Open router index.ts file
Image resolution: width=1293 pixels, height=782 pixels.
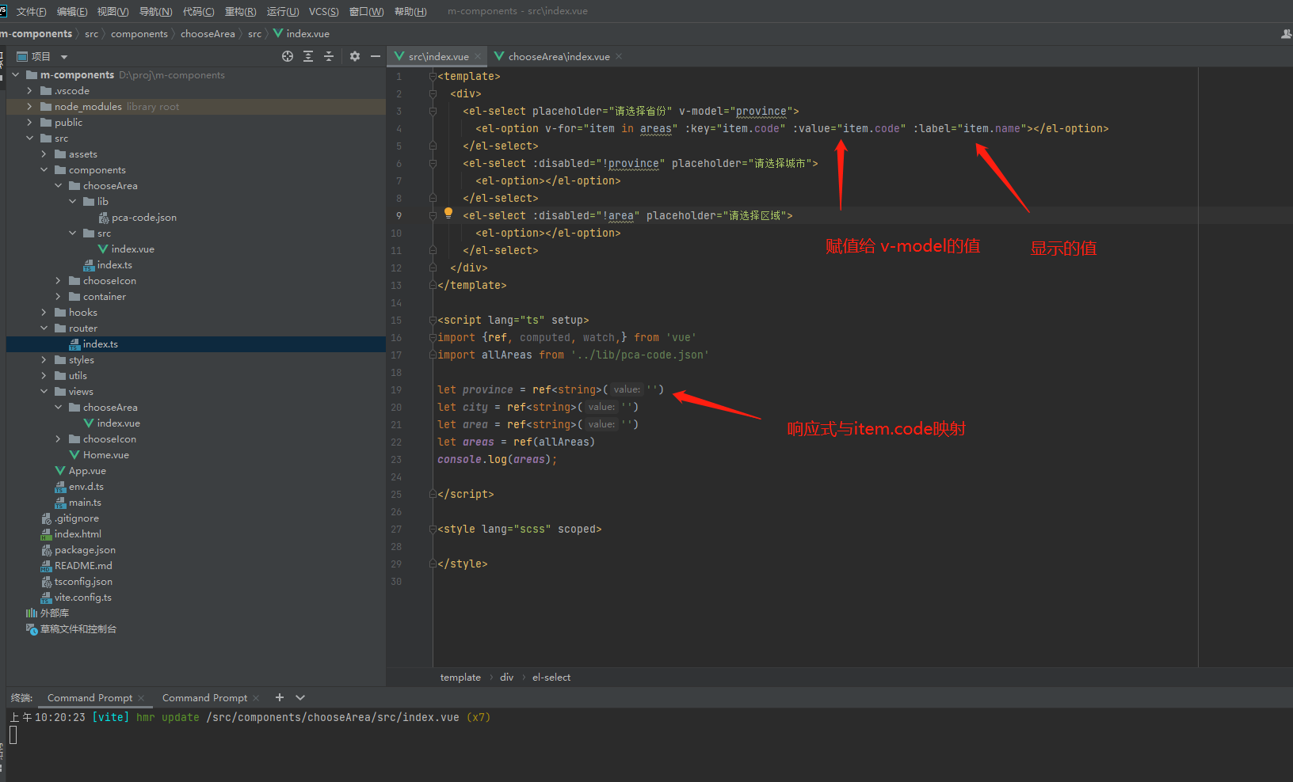(x=93, y=344)
